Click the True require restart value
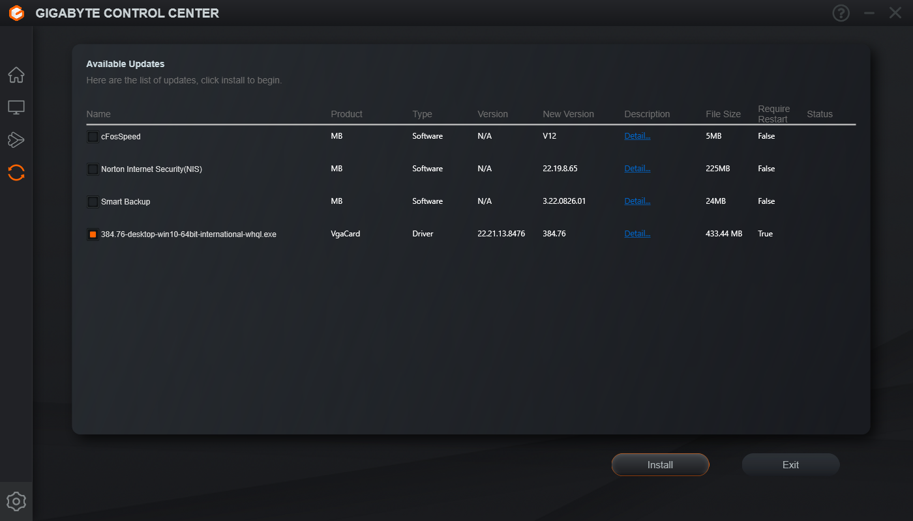Image resolution: width=913 pixels, height=521 pixels. tap(765, 234)
